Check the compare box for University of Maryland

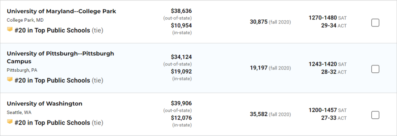pos(375,23)
